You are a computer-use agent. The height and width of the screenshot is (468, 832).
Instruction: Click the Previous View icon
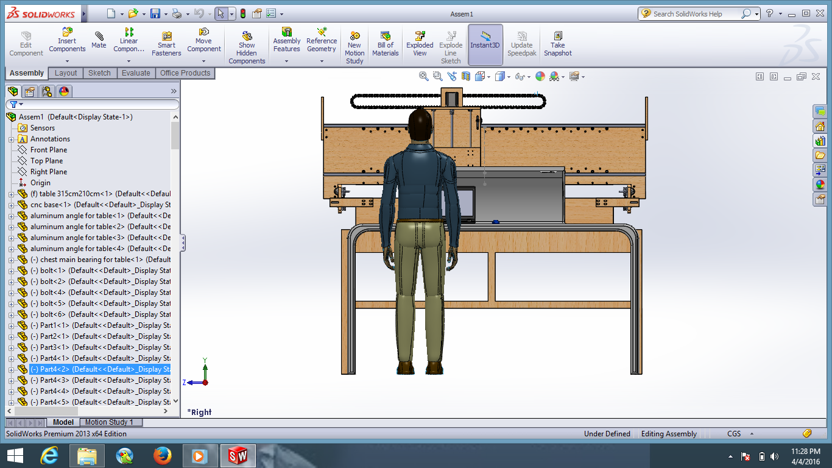click(451, 76)
